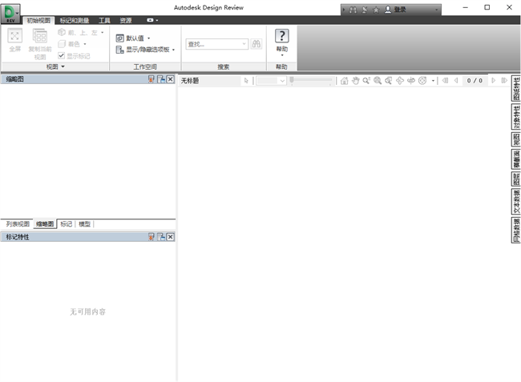Switch to the 标记和测量 ribbon tab
Image resolution: width=521 pixels, height=382 pixels.
(75, 20)
